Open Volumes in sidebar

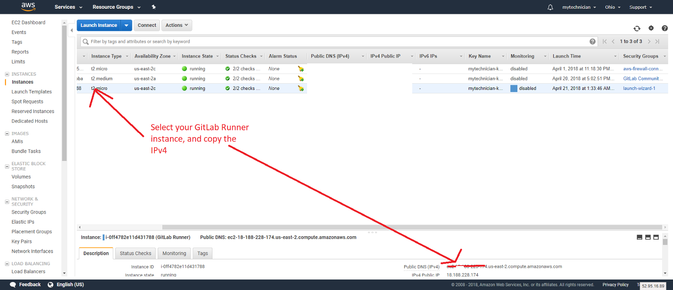(x=21, y=177)
